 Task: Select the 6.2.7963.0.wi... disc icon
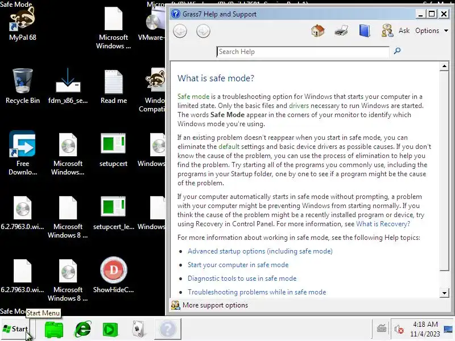(23, 213)
